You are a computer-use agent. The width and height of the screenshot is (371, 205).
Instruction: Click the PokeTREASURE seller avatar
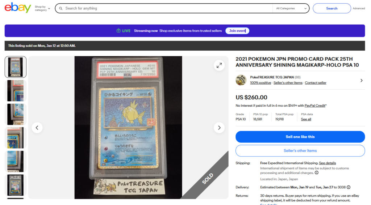coord(241,80)
